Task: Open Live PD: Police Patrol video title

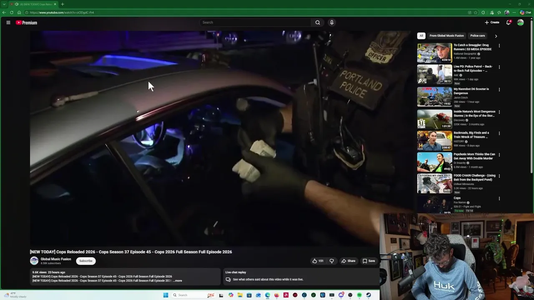Action: pos(473,68)
